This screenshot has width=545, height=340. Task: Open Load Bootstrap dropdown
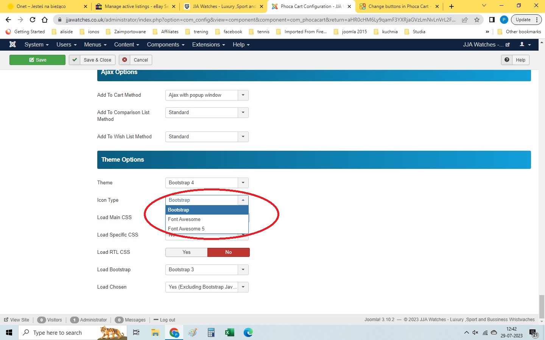click(x=207, y=270)
